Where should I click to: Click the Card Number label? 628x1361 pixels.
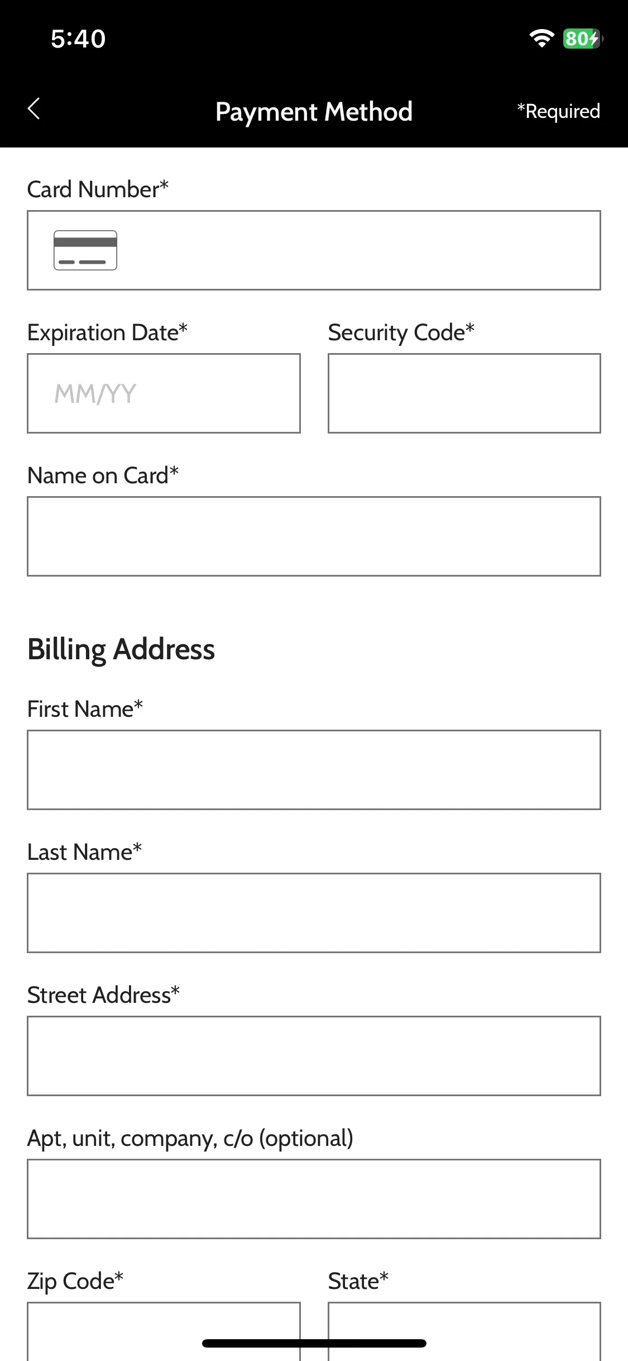tap(98, 189)
